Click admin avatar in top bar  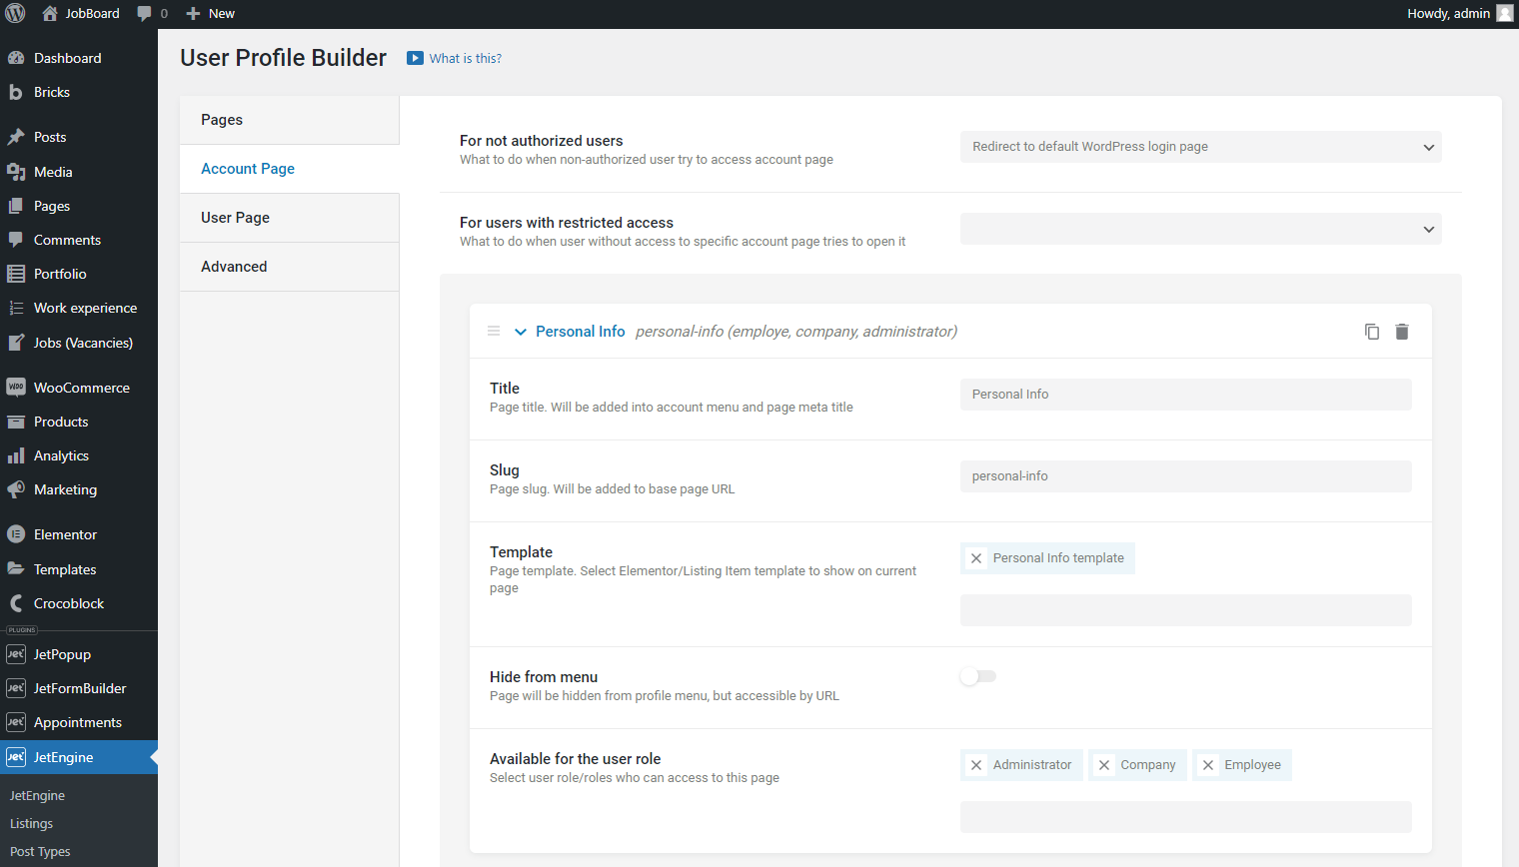(x=1505, y=13)
